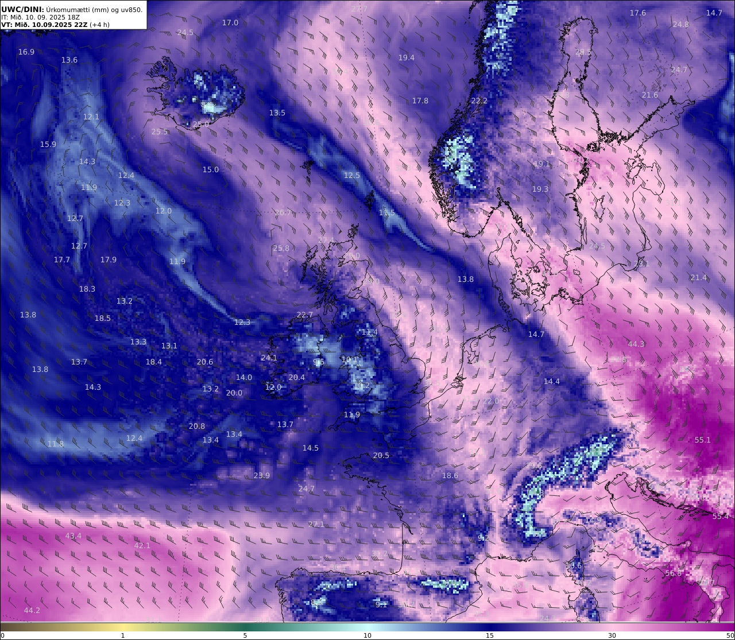Image resolution: width=735 pixels, height=640 pixels.
Task: Click the 42.1 value on the map
Action: (x=142, y=546)
